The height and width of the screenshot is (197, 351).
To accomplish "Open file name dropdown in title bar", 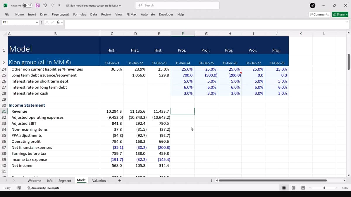I will [x=120, y=6].
